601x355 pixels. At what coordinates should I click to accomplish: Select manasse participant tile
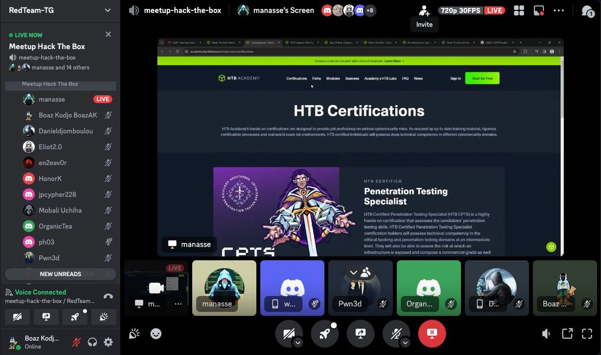click(224, 287)
